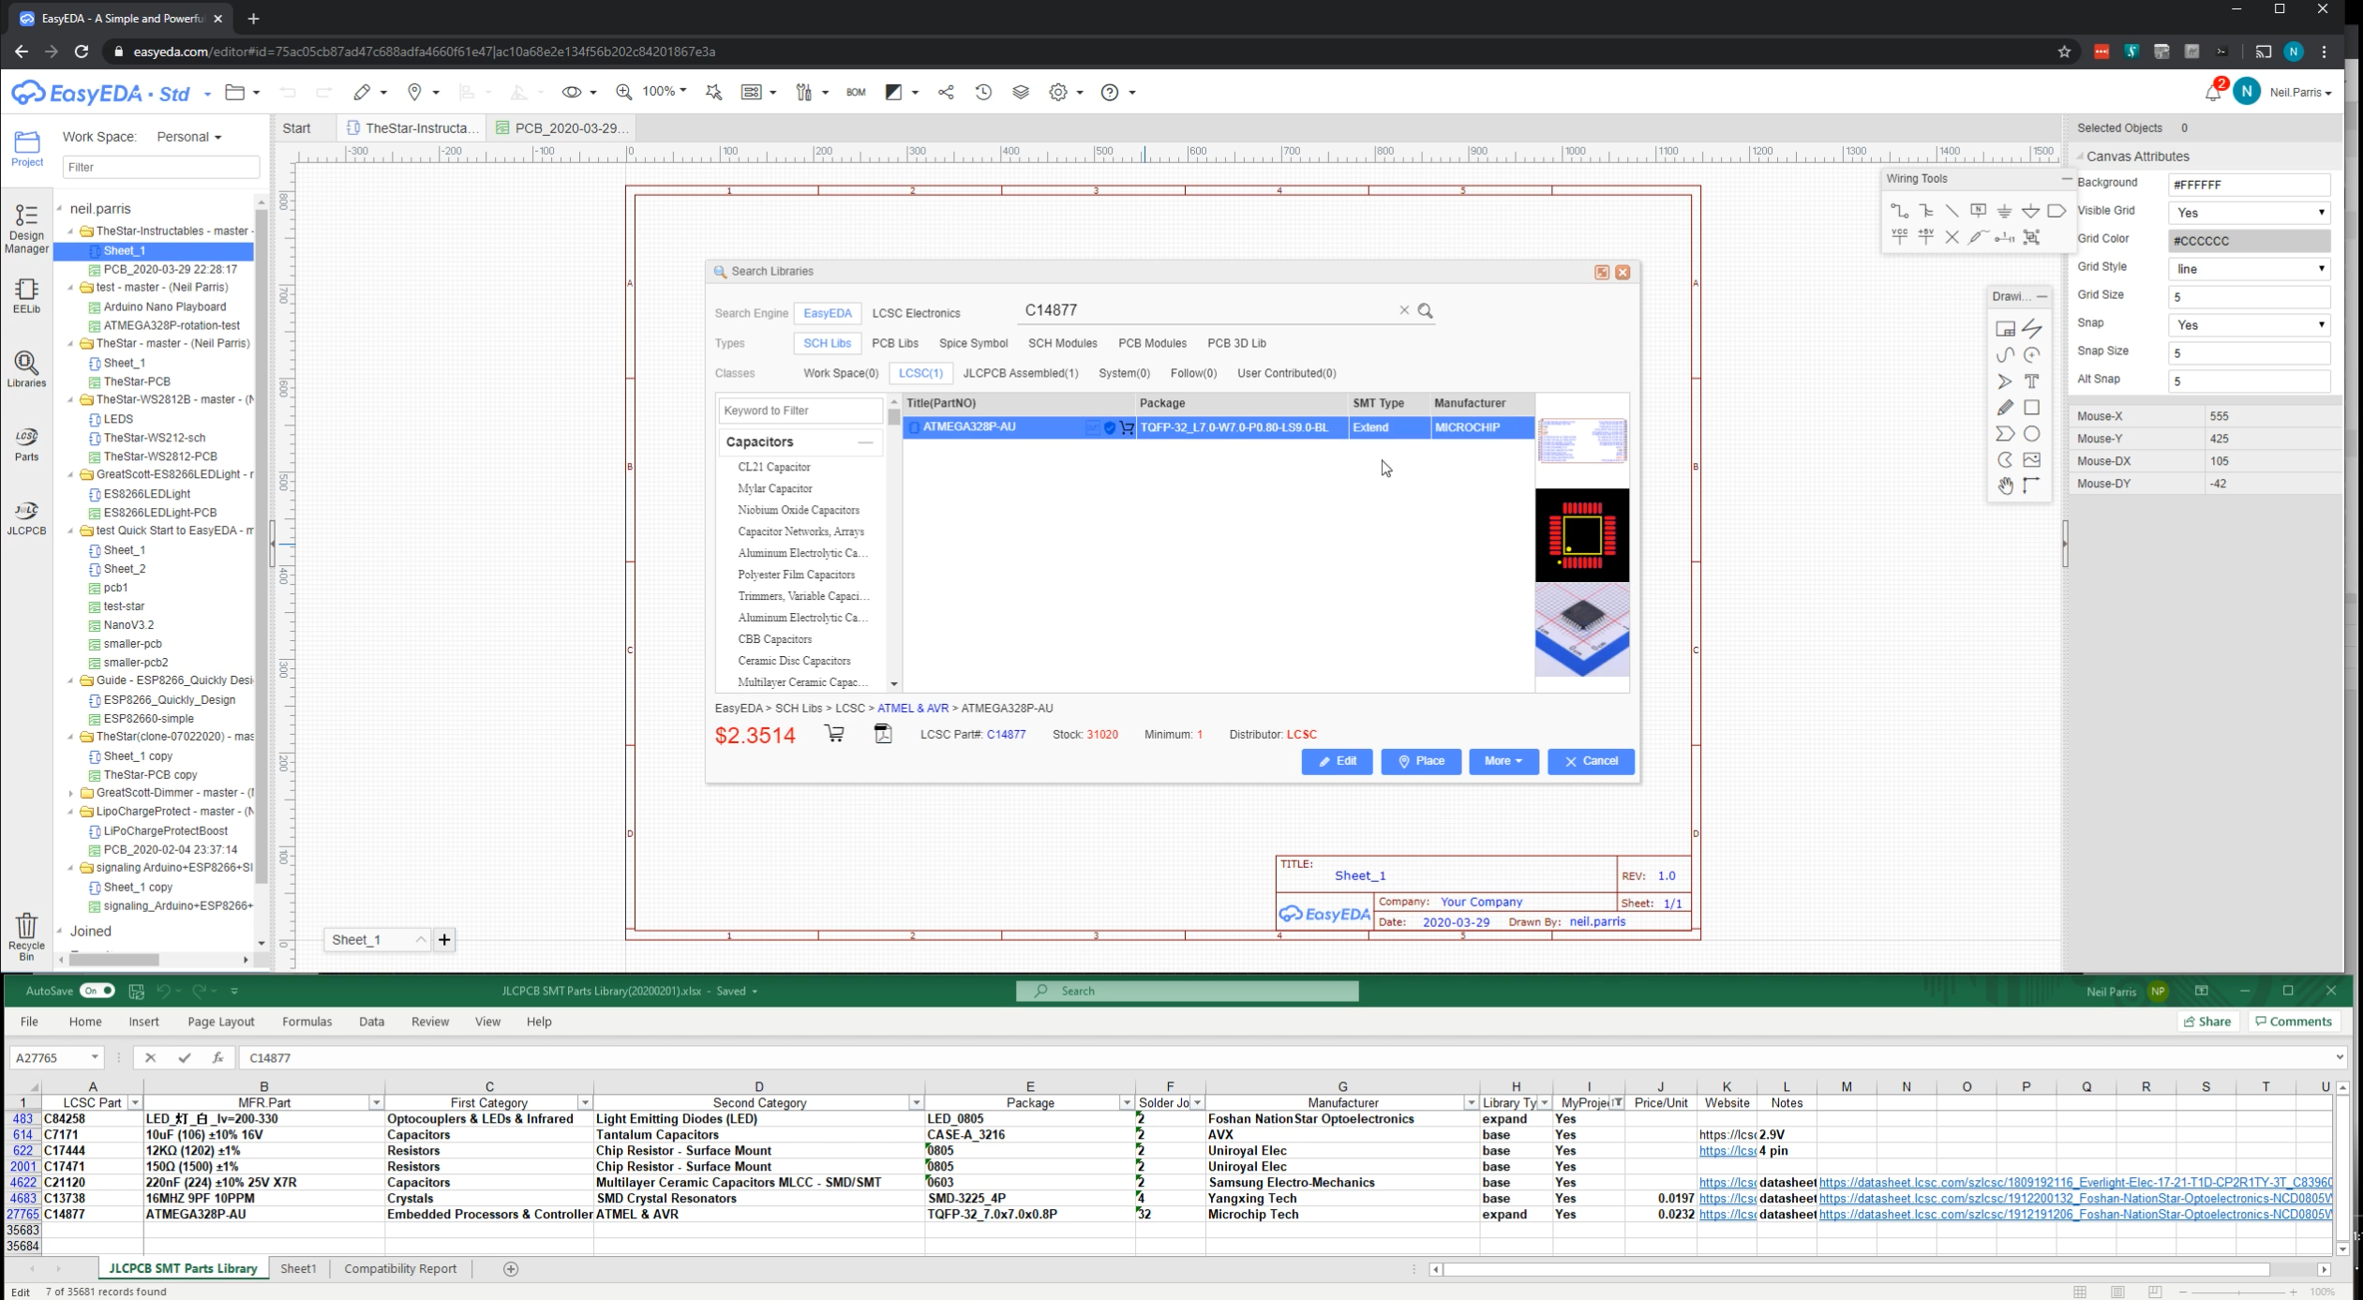Screen dimensions: 2363x1300
Task: Expand the LCSC(1) filter tab
Action: pyautogui.click(x=920, y=373)
